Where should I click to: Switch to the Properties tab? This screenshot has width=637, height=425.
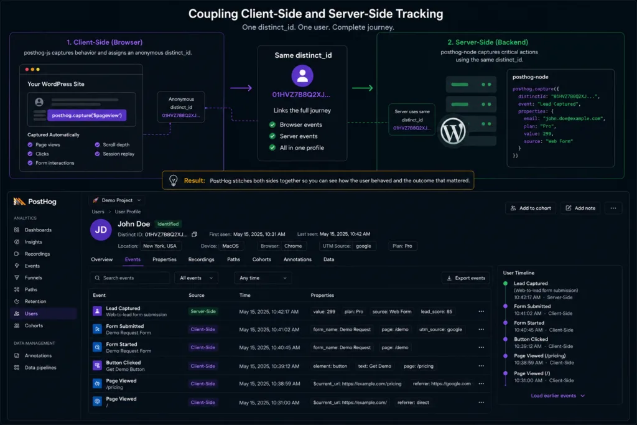click(164, 259)
